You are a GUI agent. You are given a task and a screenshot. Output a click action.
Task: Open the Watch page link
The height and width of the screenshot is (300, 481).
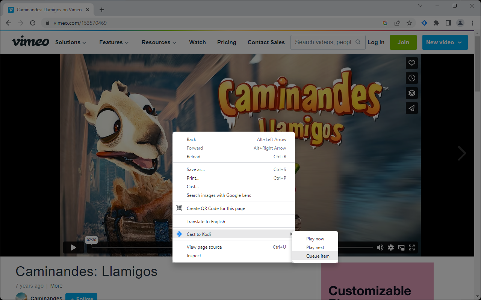197,42
